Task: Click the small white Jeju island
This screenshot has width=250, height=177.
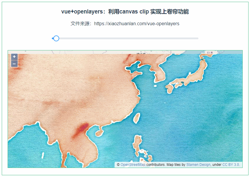Action: pos(155,86)
